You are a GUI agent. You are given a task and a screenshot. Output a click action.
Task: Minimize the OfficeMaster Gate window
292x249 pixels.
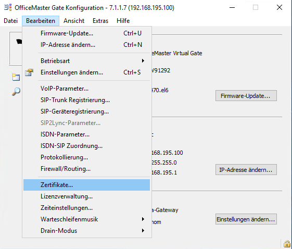click(232, 7)
